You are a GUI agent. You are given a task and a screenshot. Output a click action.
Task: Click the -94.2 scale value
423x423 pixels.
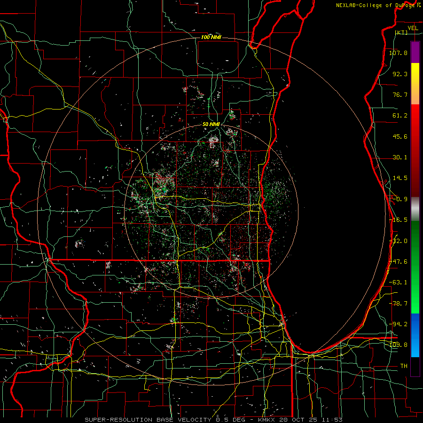398,324
